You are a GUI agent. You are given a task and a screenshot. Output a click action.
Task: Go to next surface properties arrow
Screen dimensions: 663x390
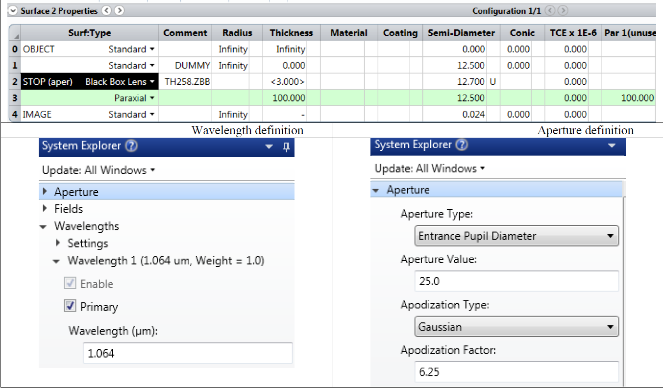[119, 11]
